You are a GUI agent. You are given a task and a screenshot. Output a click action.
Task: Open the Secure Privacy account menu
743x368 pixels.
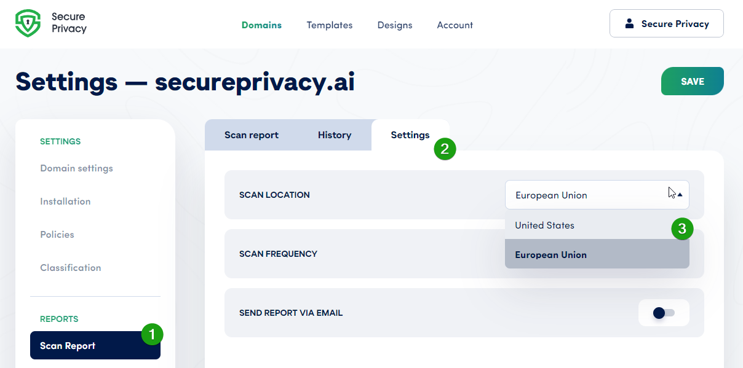(x=666, y=23)
